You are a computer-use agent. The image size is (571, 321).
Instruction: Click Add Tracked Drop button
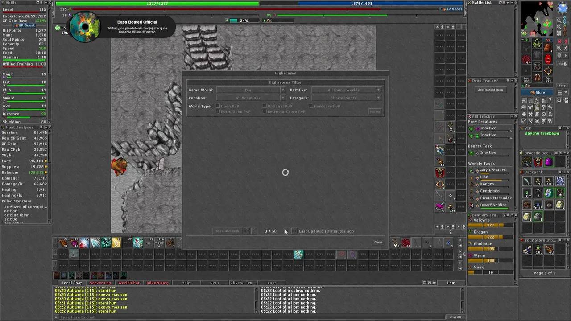coord(490,90)
